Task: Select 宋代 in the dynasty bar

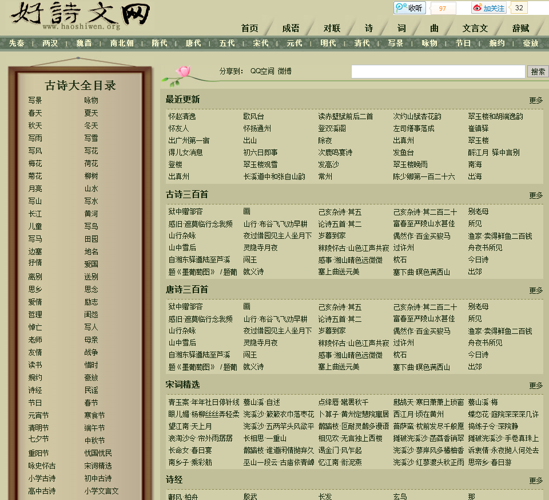Action: click(261, 43)
